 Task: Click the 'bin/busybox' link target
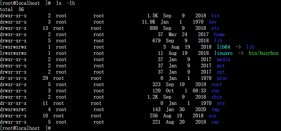(x=264, y=53)
